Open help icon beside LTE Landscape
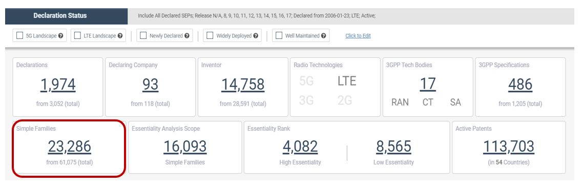The height and width of the screenshot is (187, 583). (120, 36)
